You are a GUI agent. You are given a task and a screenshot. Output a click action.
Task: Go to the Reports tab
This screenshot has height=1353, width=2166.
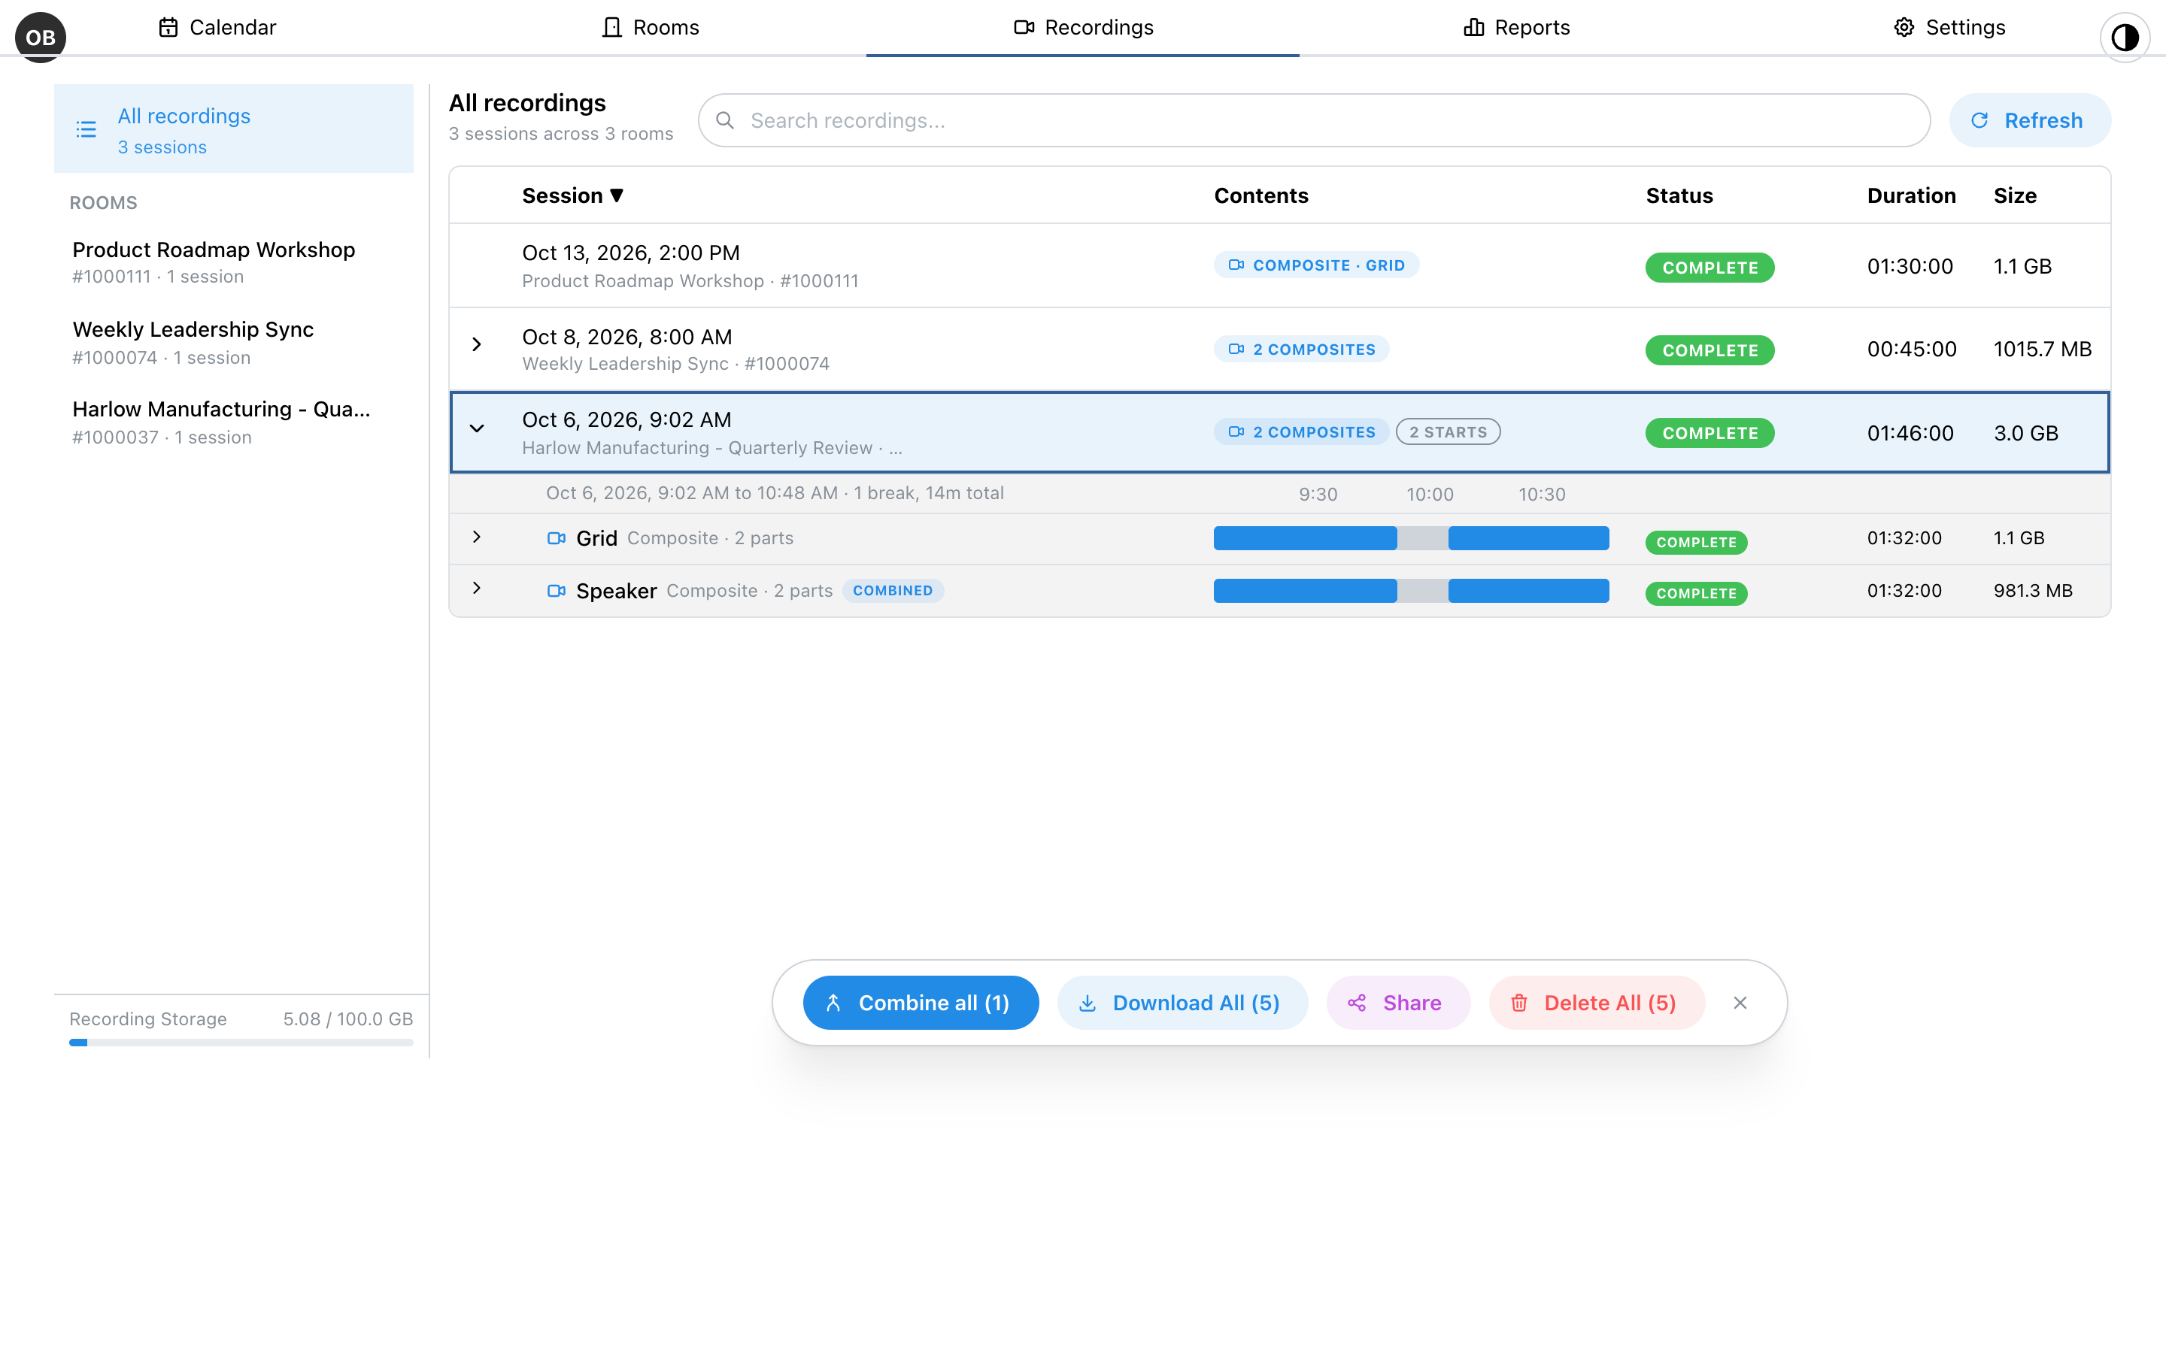click(x=1516, y=28)
